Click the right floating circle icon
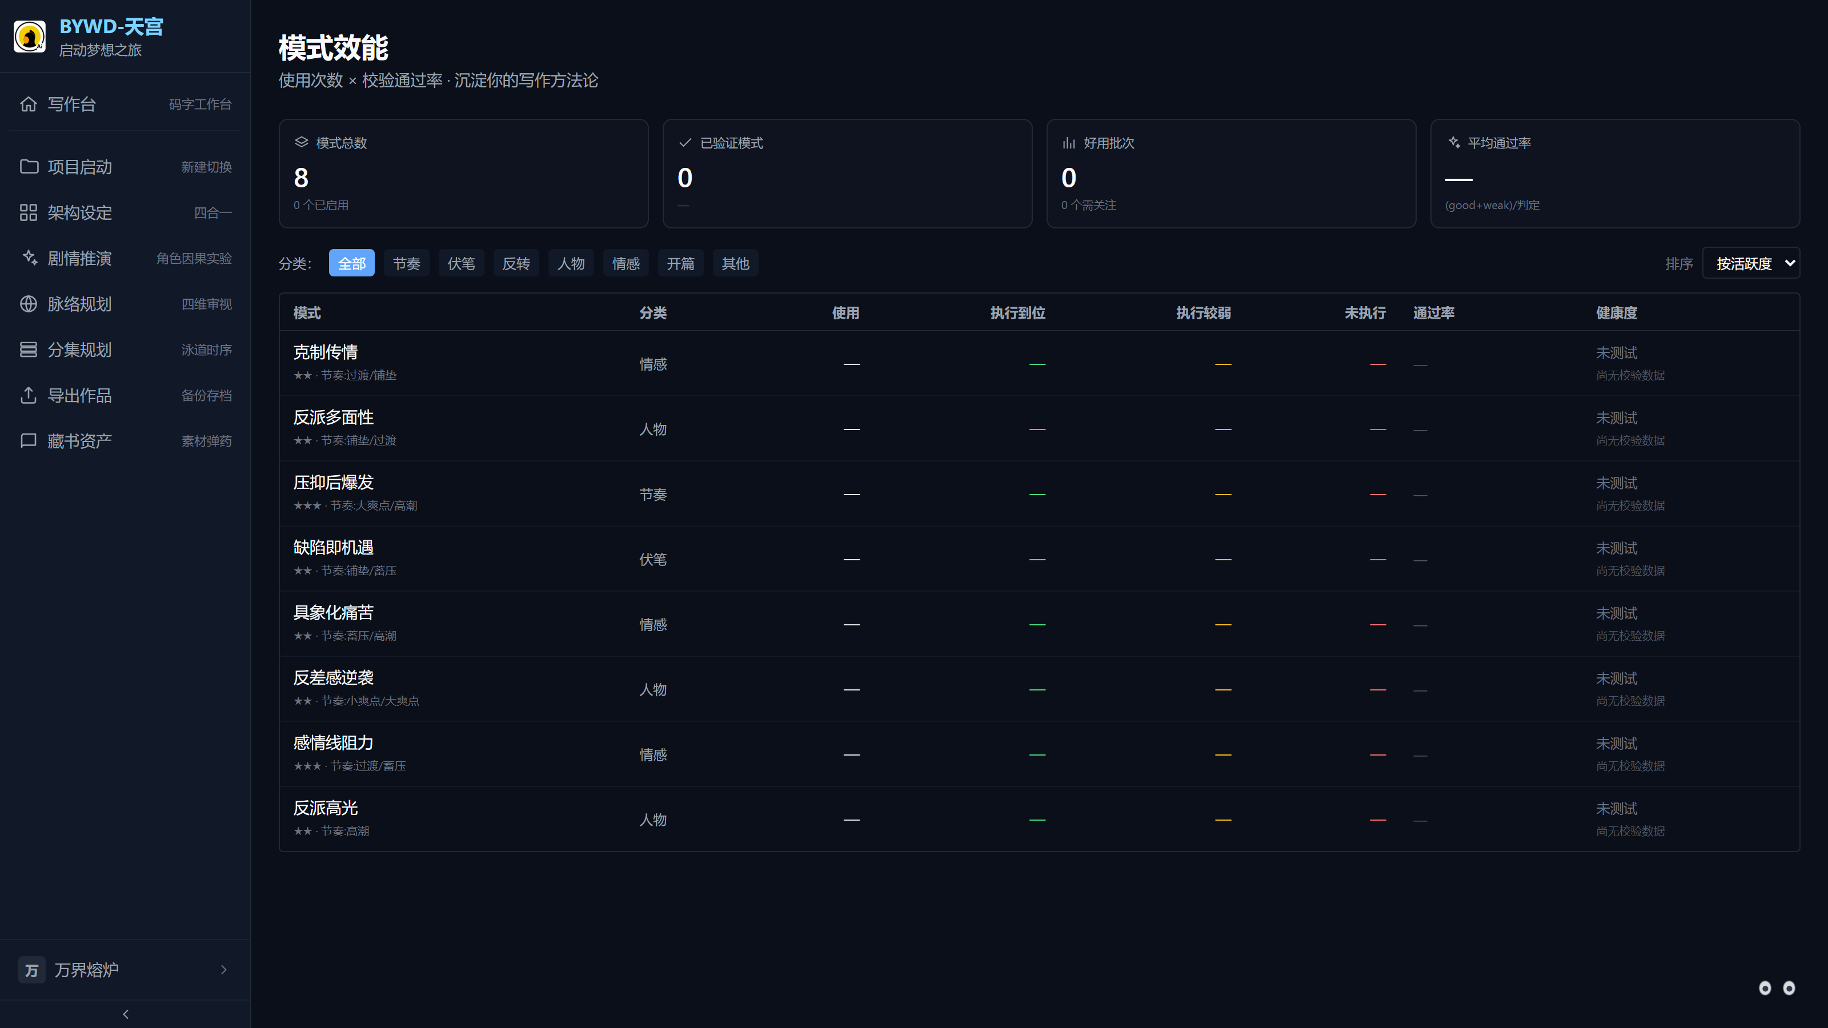Viewport: 1828px width, 1028px height. (1789, 988)
